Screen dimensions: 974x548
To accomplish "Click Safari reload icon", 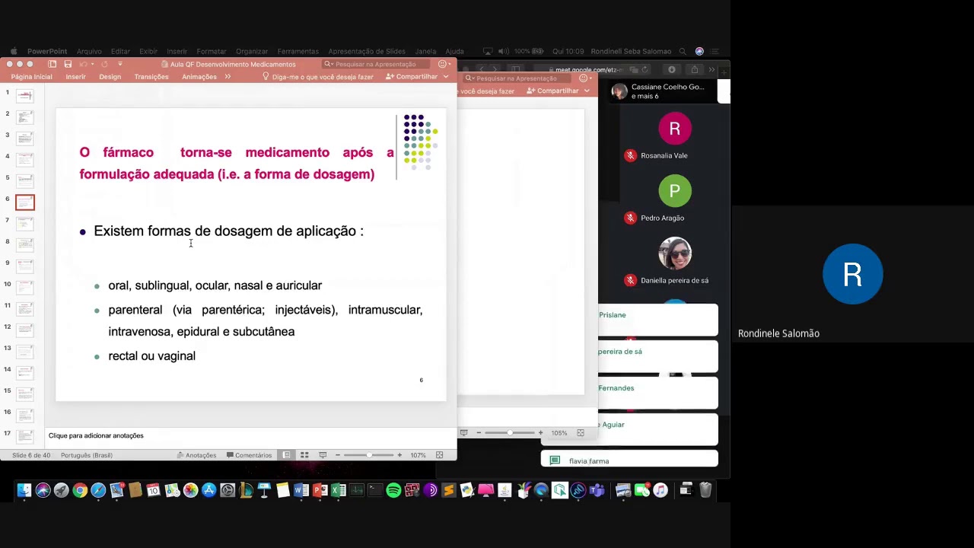I will point(645,70).
